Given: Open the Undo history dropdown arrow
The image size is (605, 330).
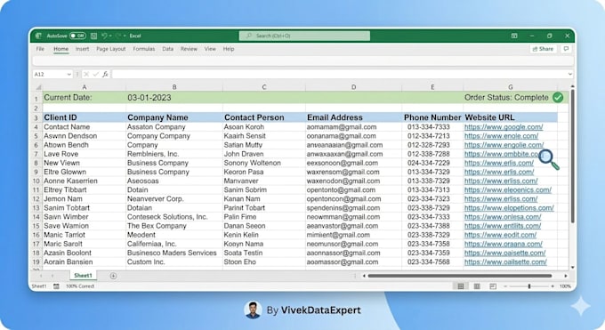Looking at the screenshot, I should click(110, 36).
